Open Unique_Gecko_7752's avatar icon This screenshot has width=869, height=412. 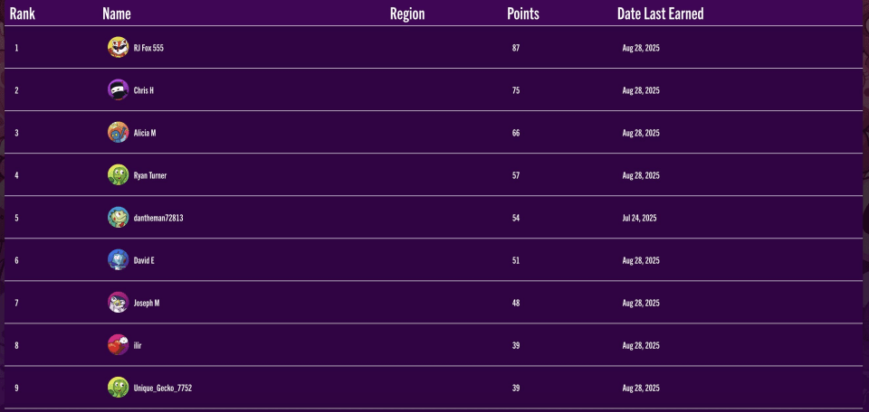click(118, 388)
